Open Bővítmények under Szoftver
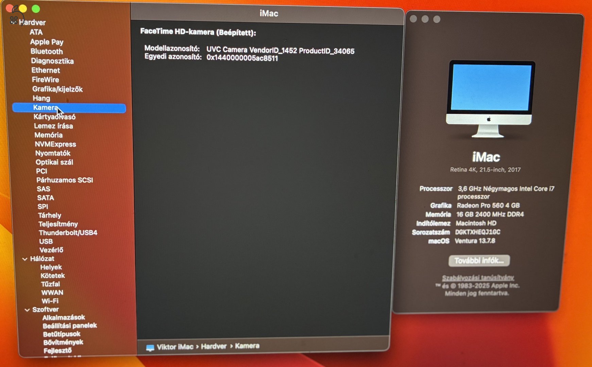This screenshot has width=592, height=367. pyautogui.click(x=63, y=342)
